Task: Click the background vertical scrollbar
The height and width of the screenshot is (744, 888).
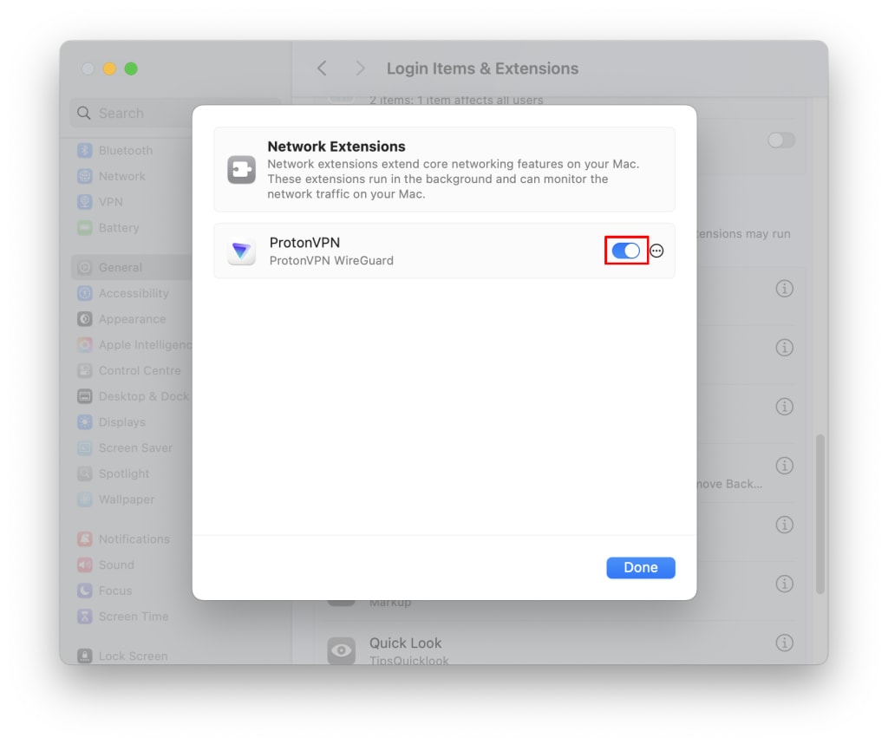Action: click(x=819, y=514)
